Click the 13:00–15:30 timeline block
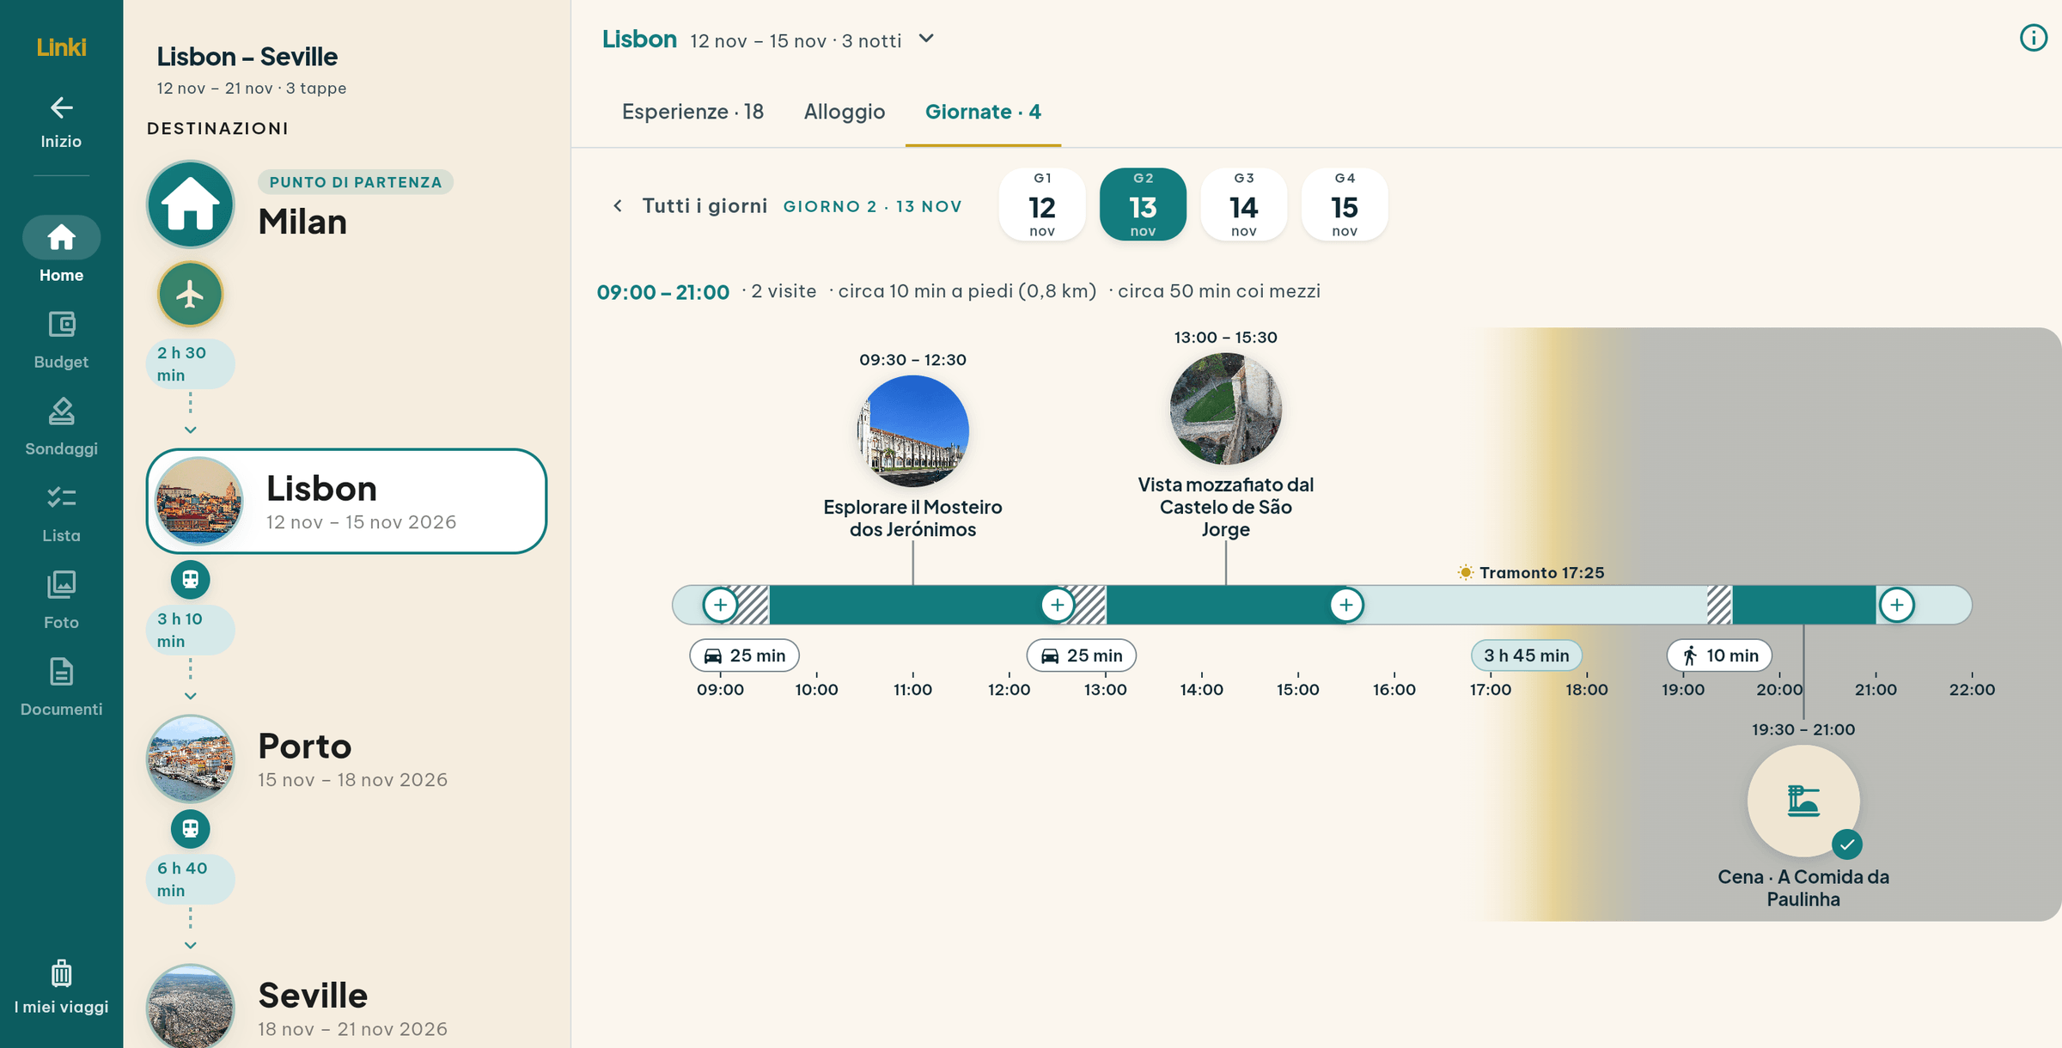 [x=1225, y=605]
